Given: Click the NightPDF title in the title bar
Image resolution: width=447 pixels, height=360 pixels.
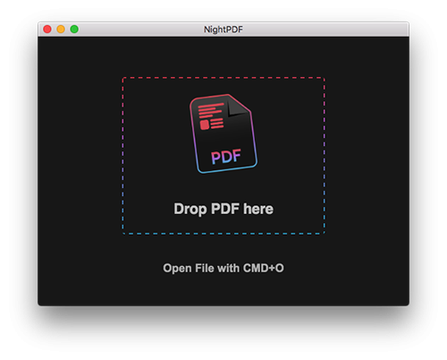Looking at the screenshot, I should pyautogui.click(x=223, y=30).
